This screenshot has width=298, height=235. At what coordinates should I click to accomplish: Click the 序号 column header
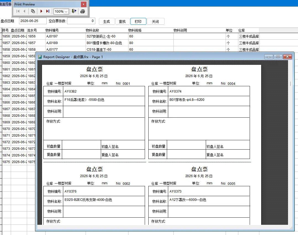(6, 30)
